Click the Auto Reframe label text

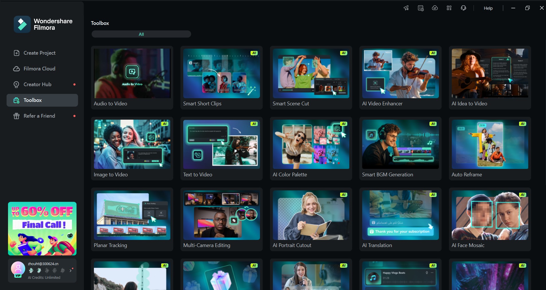pos(467,175)
